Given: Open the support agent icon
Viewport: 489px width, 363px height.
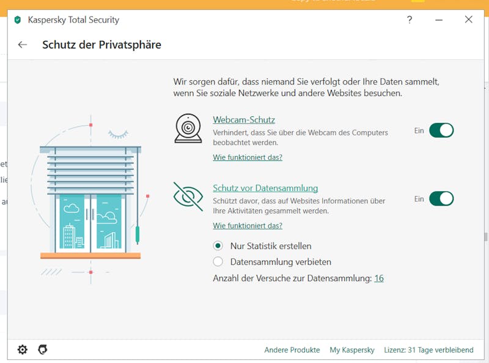Looking at the screenshot, I should tap(43, 350).
